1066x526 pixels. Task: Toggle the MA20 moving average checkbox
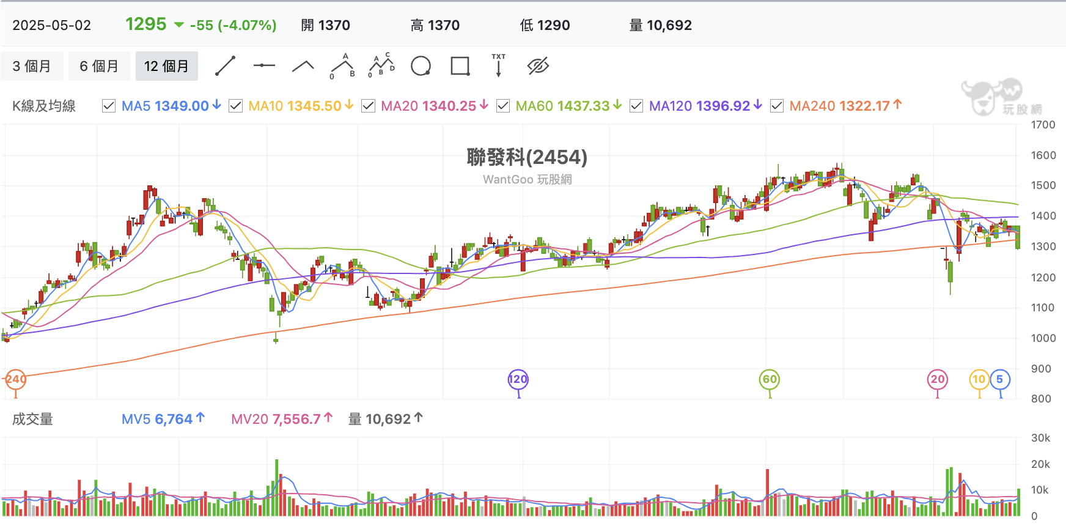pyautogui.click(x=368, y=106)
